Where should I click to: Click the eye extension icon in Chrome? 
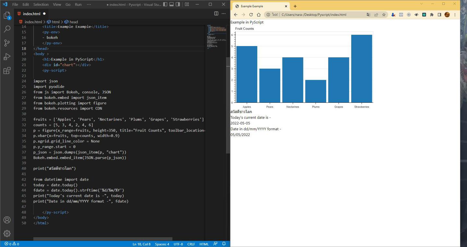pyautogui.click(x=416, y=15)
